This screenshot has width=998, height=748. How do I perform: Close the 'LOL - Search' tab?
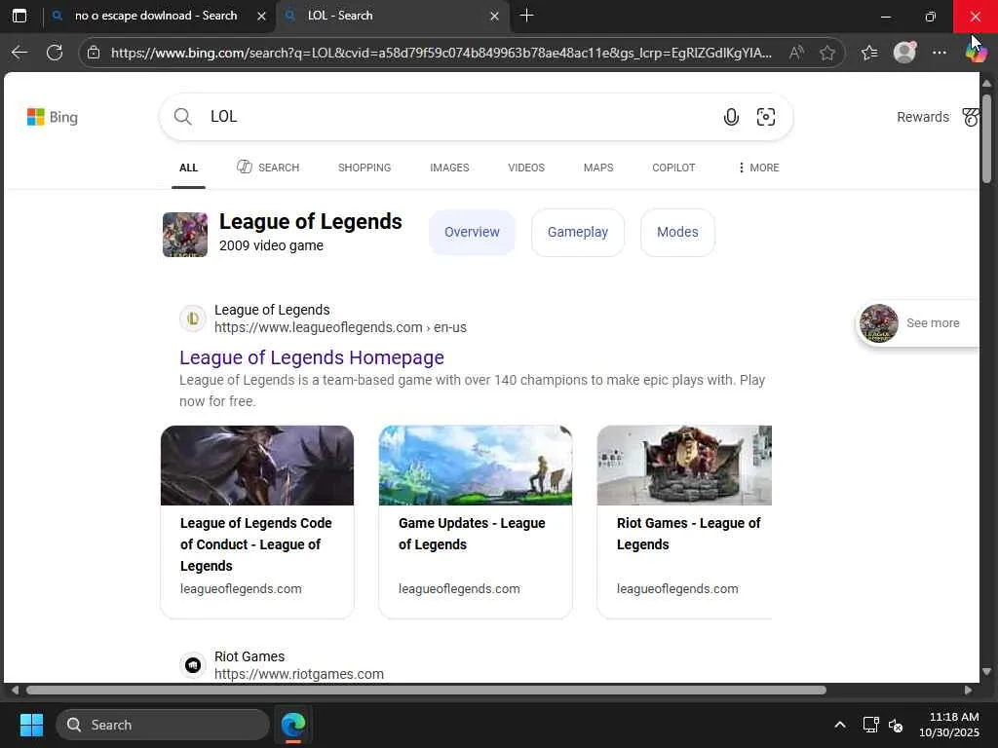[494, 16]
